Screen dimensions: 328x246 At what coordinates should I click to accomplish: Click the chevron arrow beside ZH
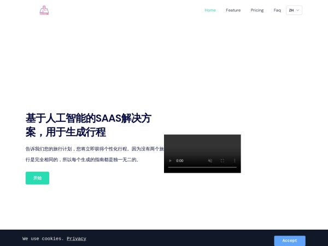[x=298, y=10]
